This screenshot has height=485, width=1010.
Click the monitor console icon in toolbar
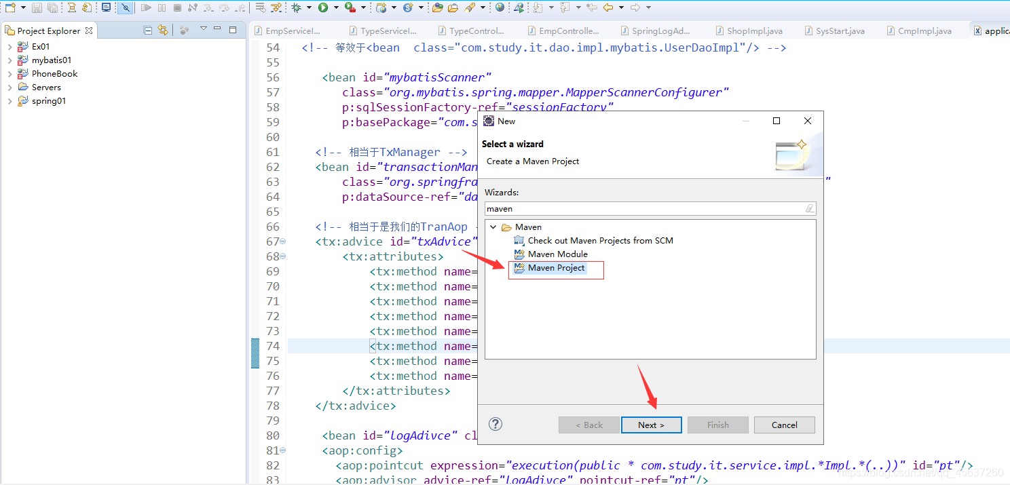point(106,7)
